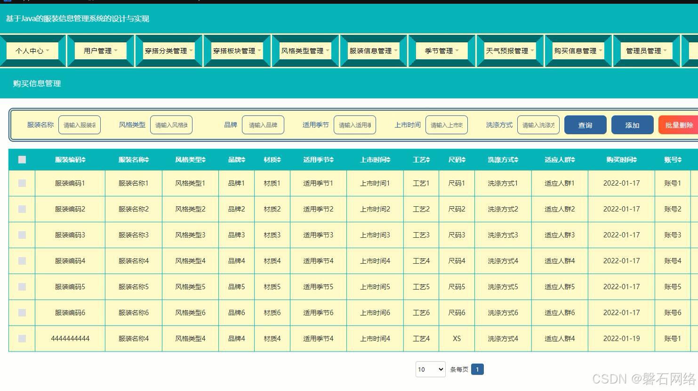Sort by 适应人群 column arrows
The image size is (698, 391).
pyautogui.click(x=573, y=160)
